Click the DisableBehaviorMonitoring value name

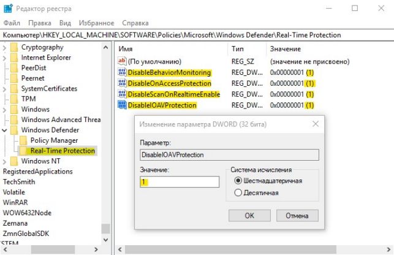coord(169,72)
